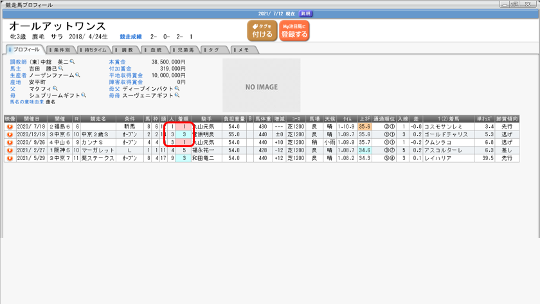Screen dimensions: 540x304
Task: Click My注目馬に登録する button
Action: (x=294, y=30)
